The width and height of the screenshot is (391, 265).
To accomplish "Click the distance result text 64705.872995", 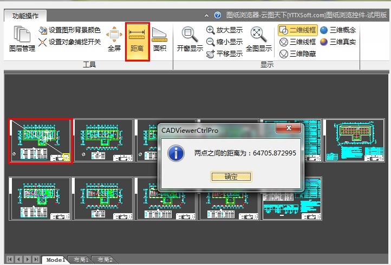I will pyautogui.click(x=275, y=153).
